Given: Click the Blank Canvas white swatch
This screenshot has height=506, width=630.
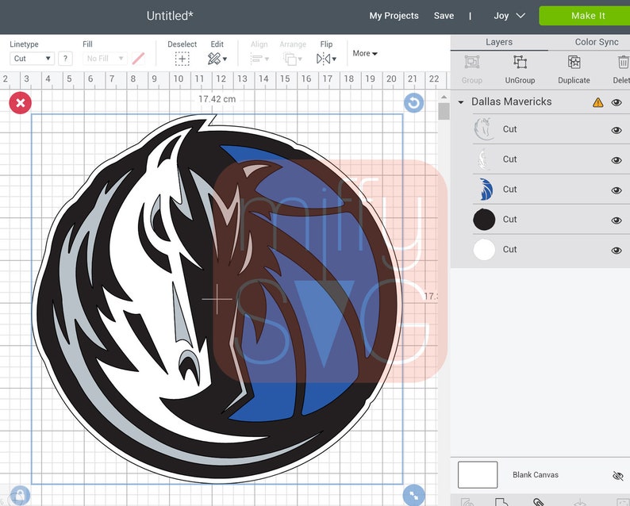Looking at the screenshot, I should (478, 475).
